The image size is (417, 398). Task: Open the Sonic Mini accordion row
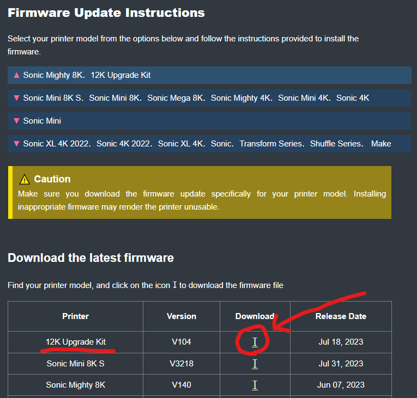[209, 121]
